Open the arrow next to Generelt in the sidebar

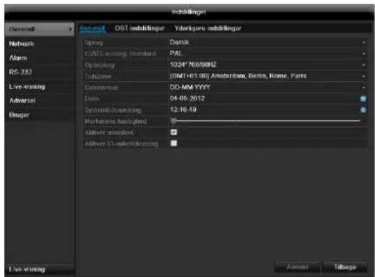70,29
